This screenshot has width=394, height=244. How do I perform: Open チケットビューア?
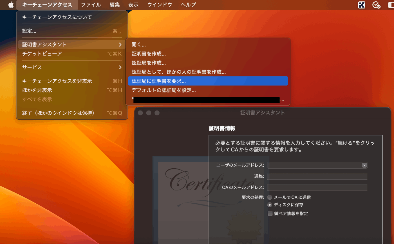72,54
